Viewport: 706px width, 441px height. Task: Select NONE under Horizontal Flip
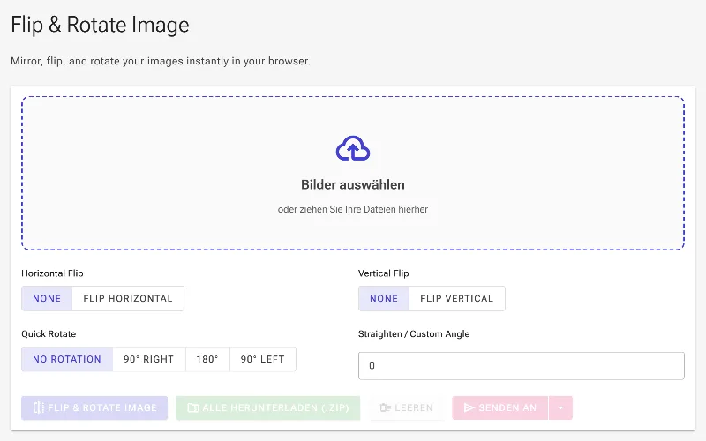(x=47, y=298)
